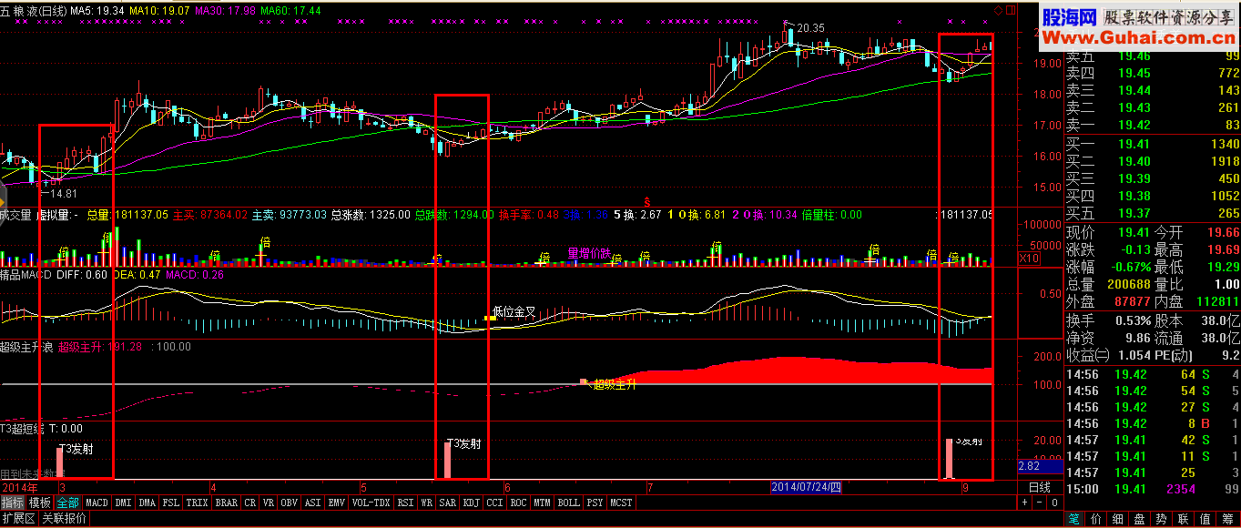The height and width of the screenshot is (528, 1241).
Task: Click the MA60: 17.44 legend value
Action: (290, 10)
